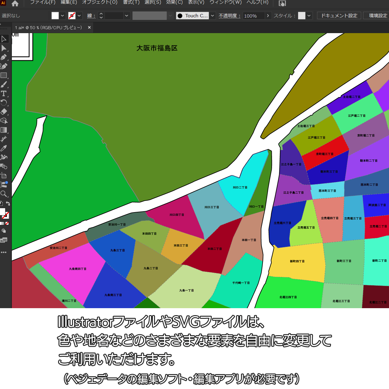Click the 環境設定 button

pos(378,15)
